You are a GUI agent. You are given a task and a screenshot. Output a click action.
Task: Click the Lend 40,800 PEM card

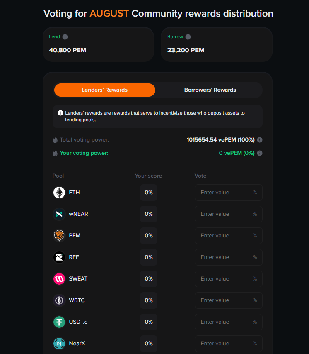click(98, 44)
